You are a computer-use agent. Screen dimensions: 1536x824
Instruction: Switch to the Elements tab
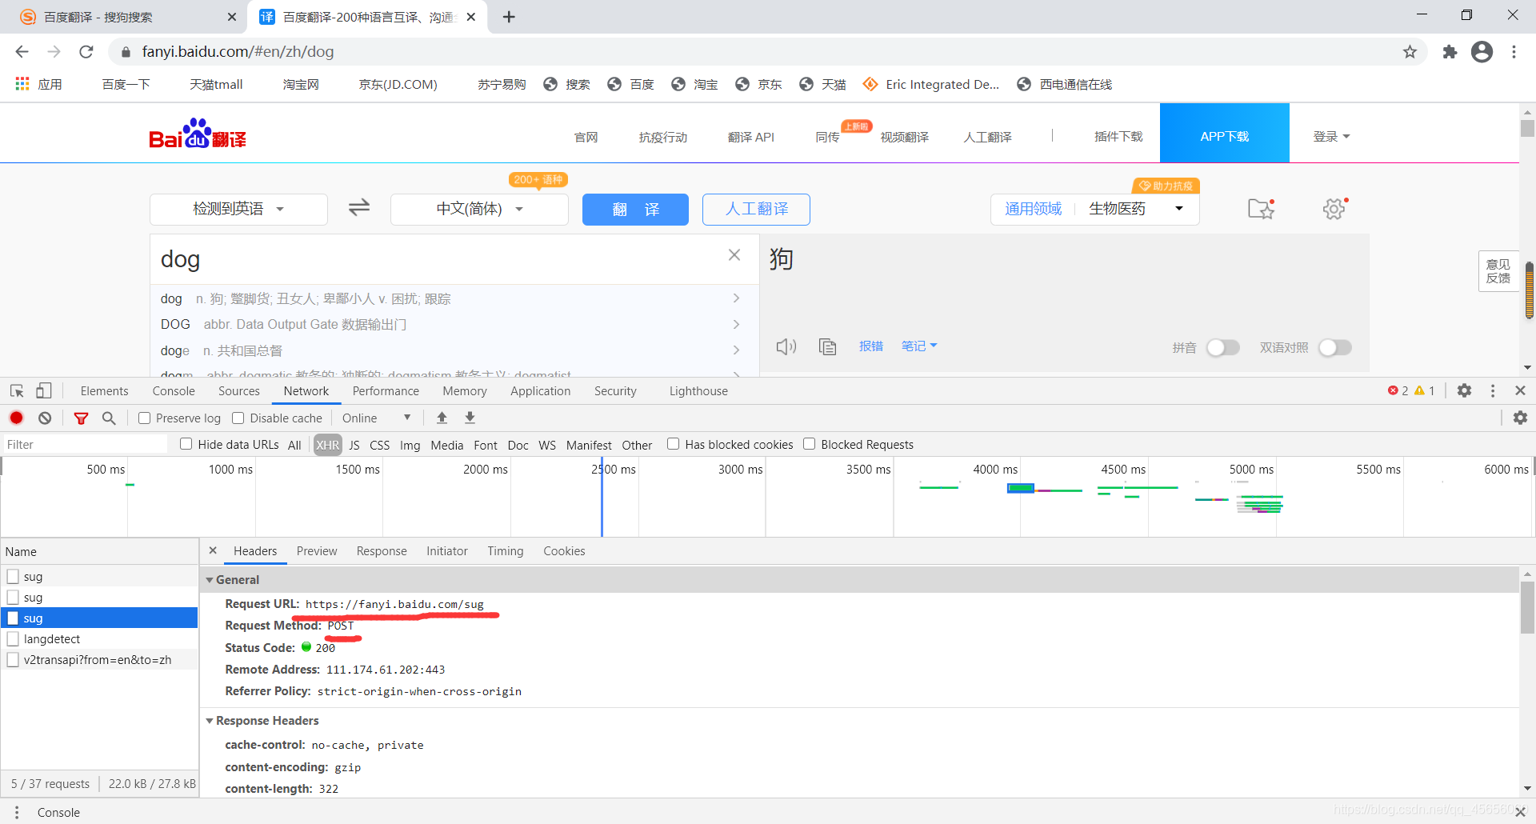click(x=104, y=390)
